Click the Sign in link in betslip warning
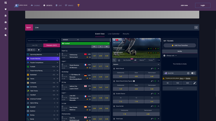Viewport: 216px width, 121px height. click(182, 78)
